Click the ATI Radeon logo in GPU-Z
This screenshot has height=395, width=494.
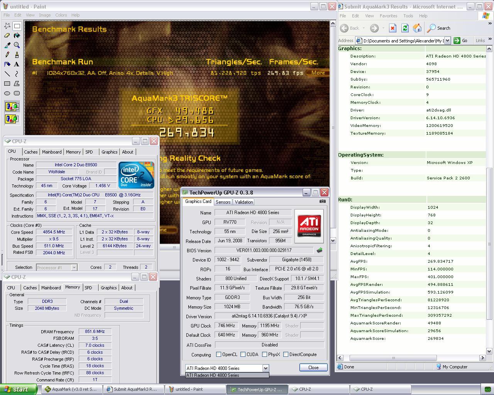(x=309, y=226)
